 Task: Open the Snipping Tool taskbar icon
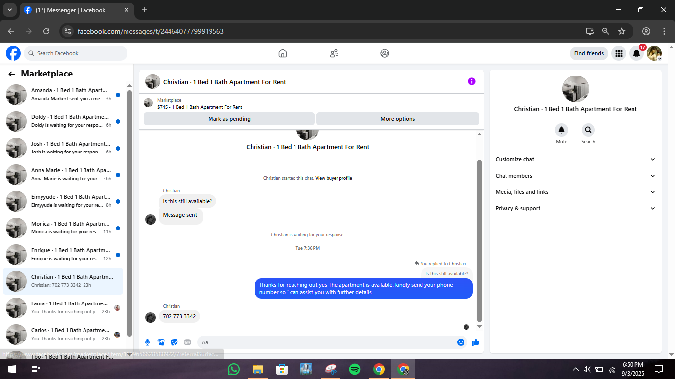[x=331, y=369]
